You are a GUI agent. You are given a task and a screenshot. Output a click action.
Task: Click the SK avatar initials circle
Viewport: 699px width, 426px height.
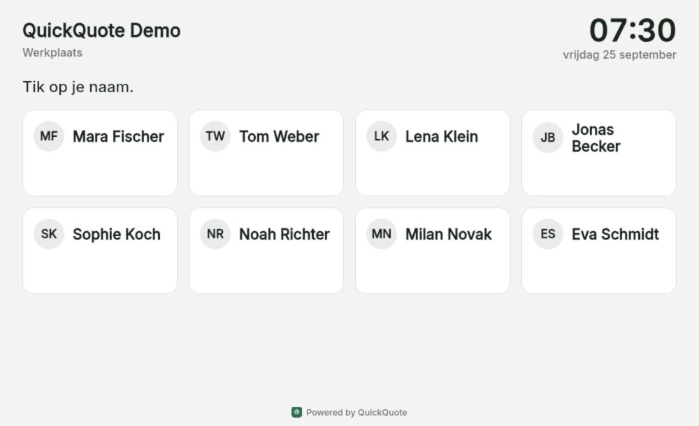(x=49, y=234)
